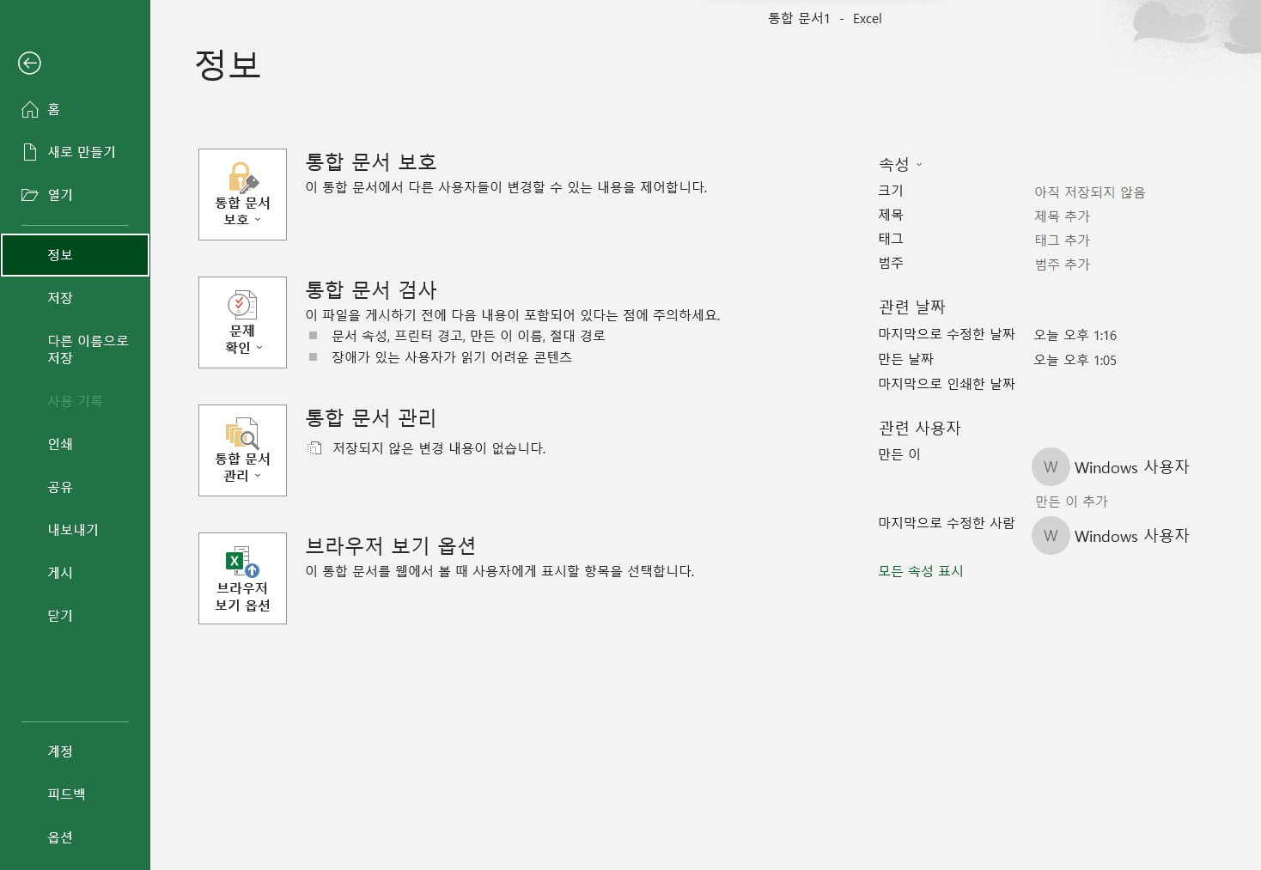Click Windows 사용자 name under 마지막으로 수정한 사람
The width and height of the screenshot is (1261, 870).
click(x=1131, y=536)
